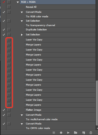The image size is (98, 135).
Task: Select the last Merge Layers step
Action: click(60, 105)
